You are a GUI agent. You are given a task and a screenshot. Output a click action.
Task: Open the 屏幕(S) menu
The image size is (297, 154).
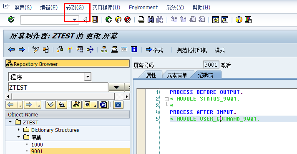[x=23, y=8]
